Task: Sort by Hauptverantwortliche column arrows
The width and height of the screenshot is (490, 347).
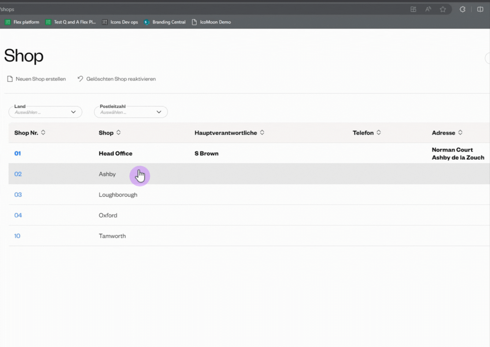Action: tap(262, 132)
